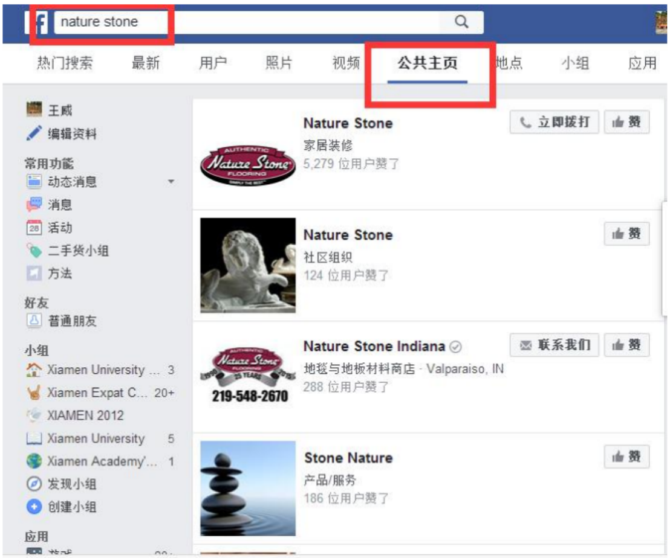The height and width of the screenshot is (558, 670).
Task: Click '124 位用户赞了' text
Action: [346, 275]
